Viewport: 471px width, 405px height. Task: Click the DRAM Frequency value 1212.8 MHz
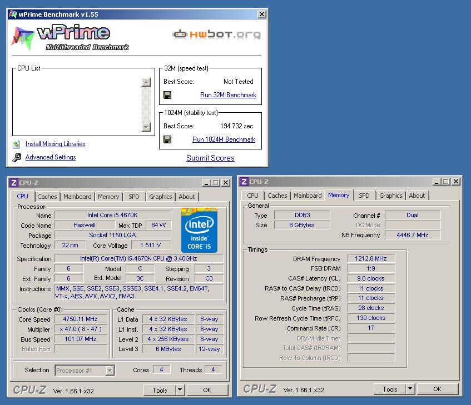click(x=371, y=258)
